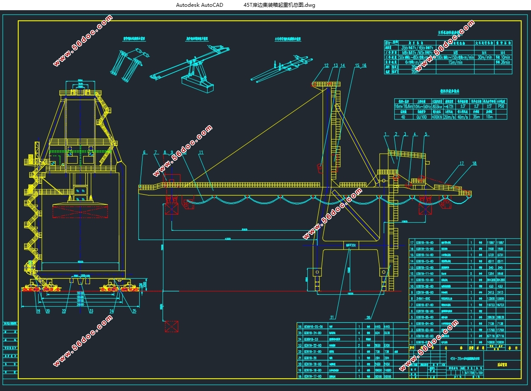Viewport: 531px width, 391px height.
Task: Click the 'M8' work class cell
Action: click(456, 53)
